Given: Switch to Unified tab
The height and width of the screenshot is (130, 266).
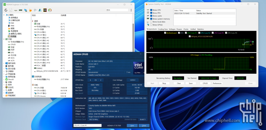Looking at the screenshot, I should [x=193, y=29].
